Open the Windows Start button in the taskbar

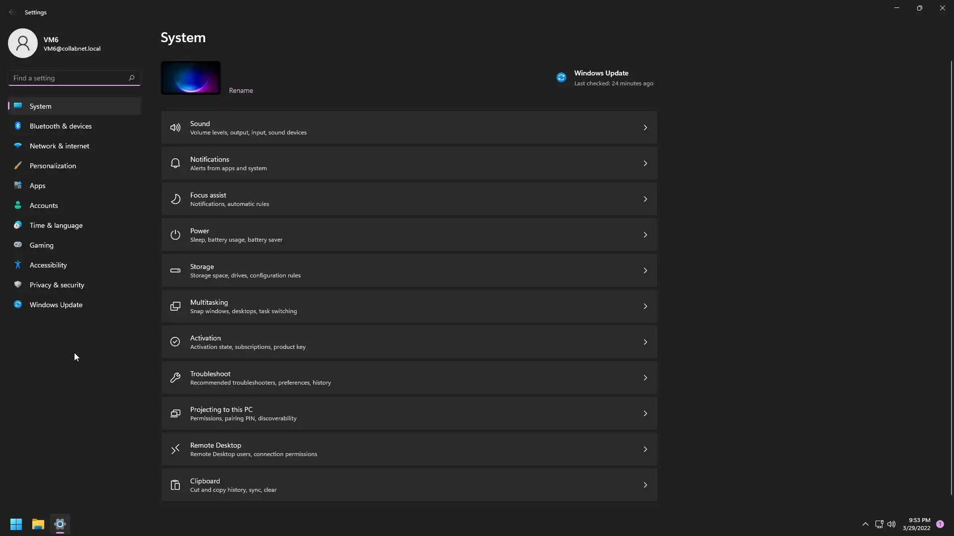tap(16, 524)
